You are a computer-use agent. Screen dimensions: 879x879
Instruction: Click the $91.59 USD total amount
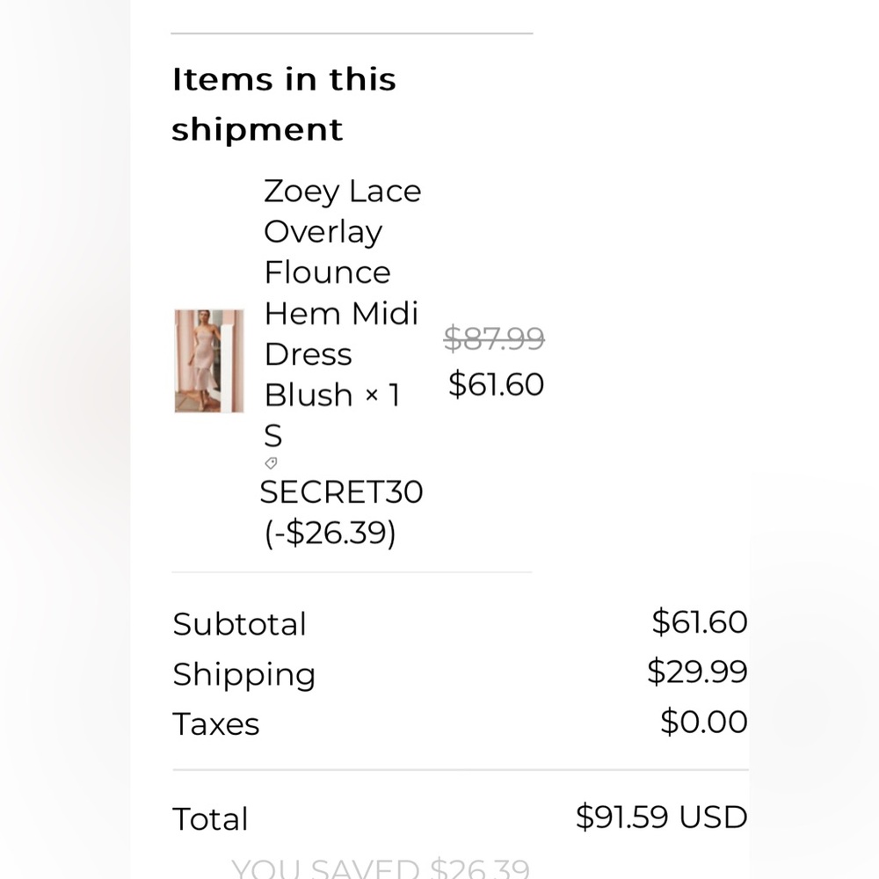point(662,817)
